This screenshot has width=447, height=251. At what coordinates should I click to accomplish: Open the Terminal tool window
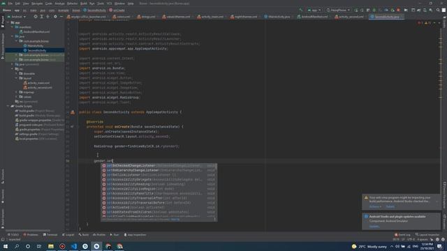pos(50,235)
